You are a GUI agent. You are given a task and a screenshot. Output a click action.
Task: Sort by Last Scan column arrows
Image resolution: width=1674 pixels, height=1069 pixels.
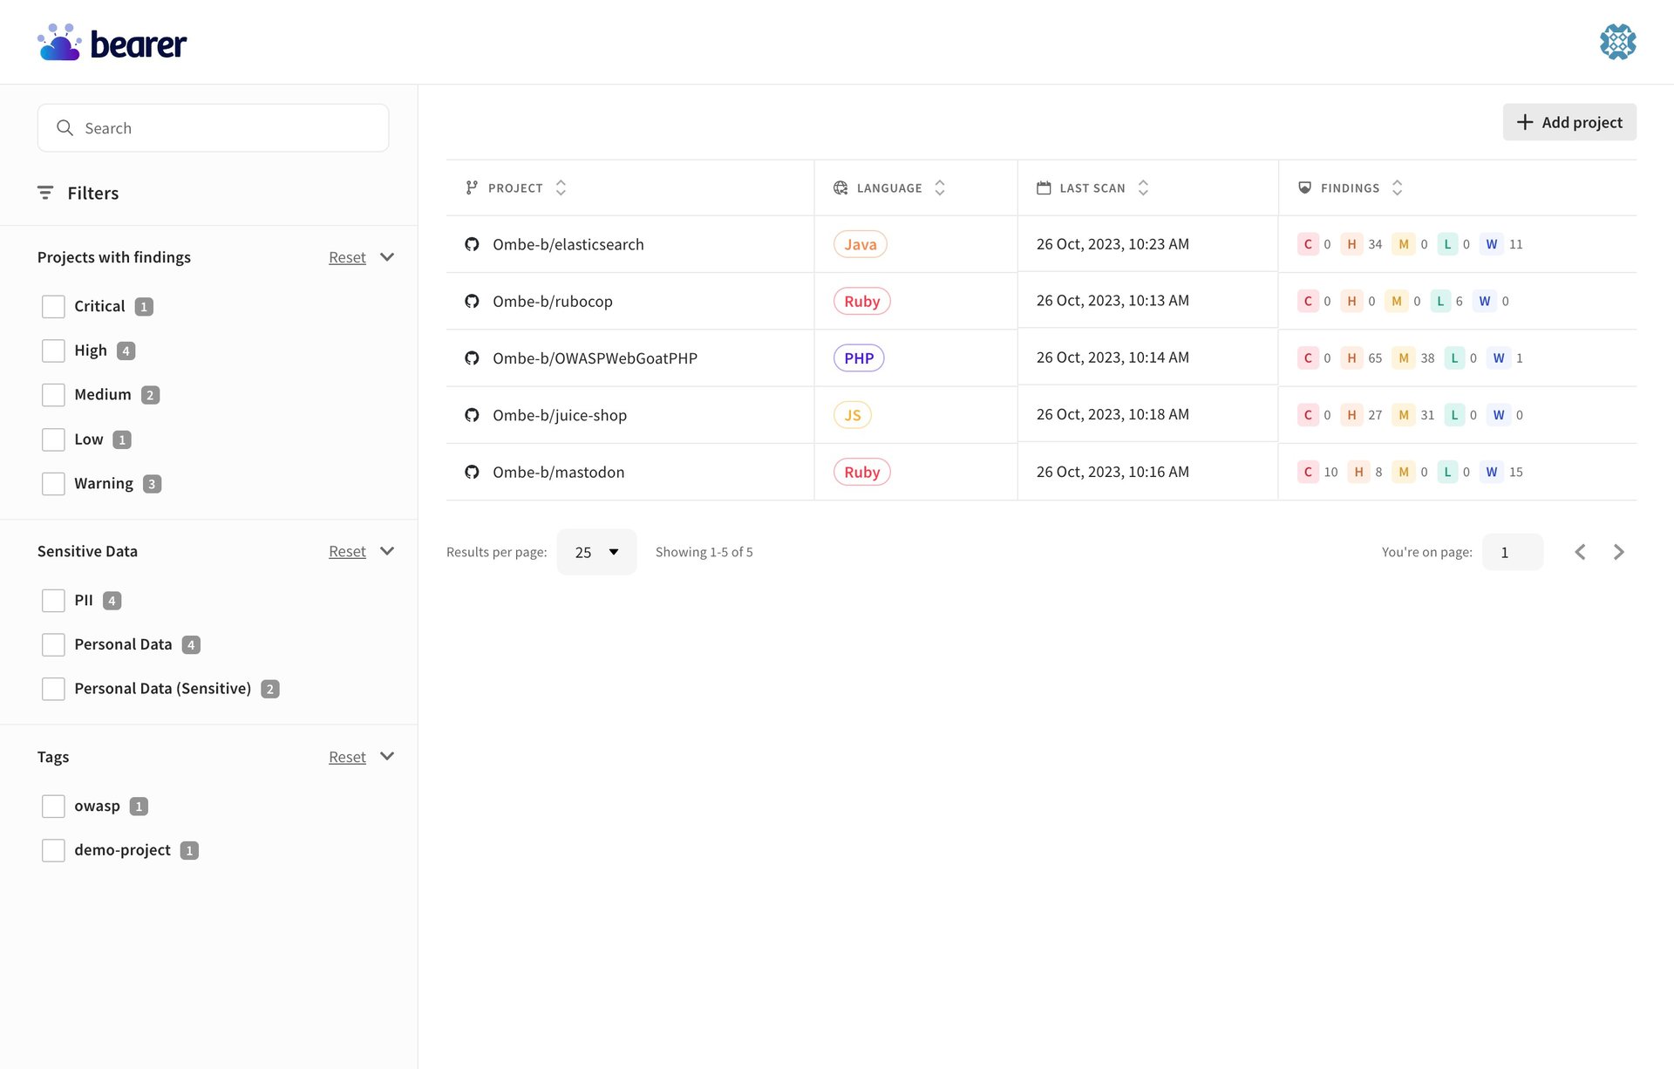1143,187
